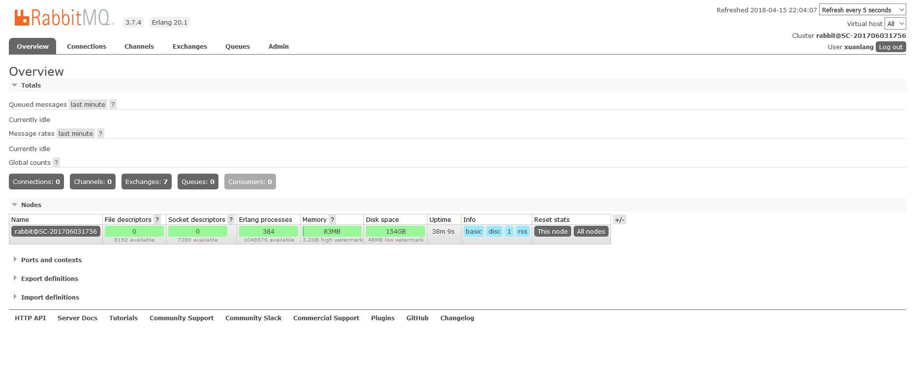The image size is (919, 366).
Task: Open the Tutorials link
Action: (x=123, y=318)
